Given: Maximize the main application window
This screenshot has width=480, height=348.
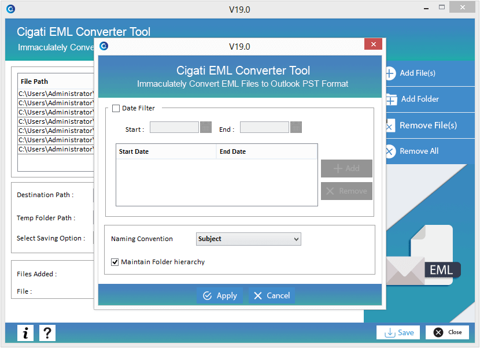Looking at the screenshot, I should 442,8.
